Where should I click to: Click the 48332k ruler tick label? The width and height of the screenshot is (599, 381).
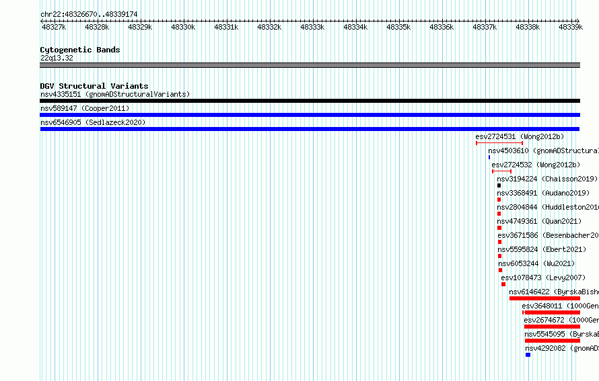(x=269, y=27)
